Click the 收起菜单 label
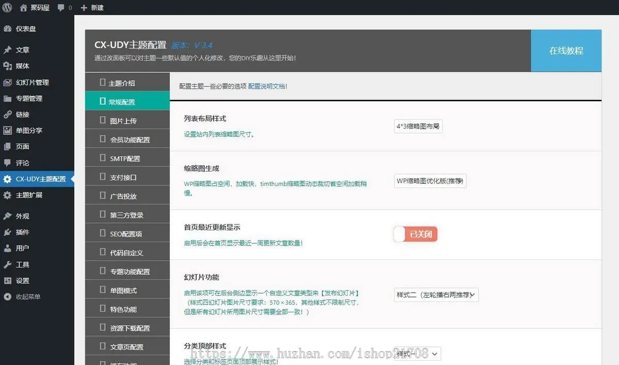This screenshot has width=619, height=365. [28, 297]
